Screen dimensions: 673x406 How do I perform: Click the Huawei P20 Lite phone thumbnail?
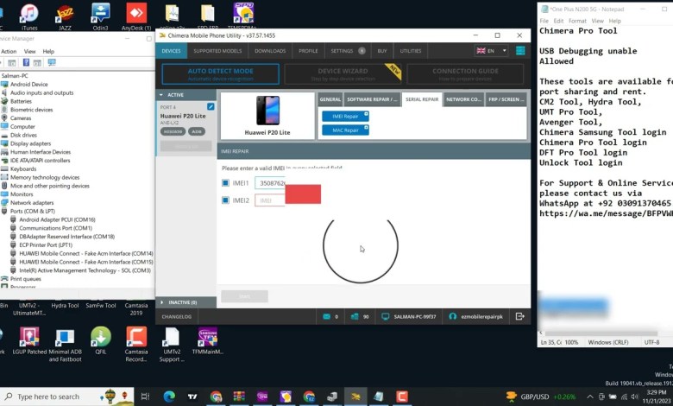(267, 111)
